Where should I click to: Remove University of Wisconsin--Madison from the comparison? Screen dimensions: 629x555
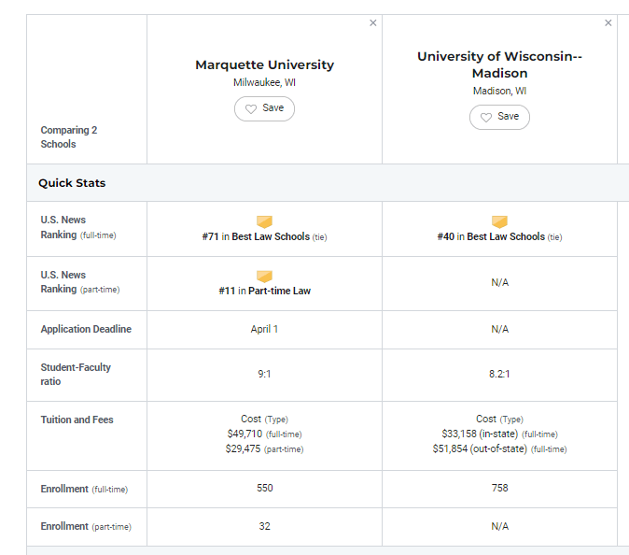(x=608, y=22)
